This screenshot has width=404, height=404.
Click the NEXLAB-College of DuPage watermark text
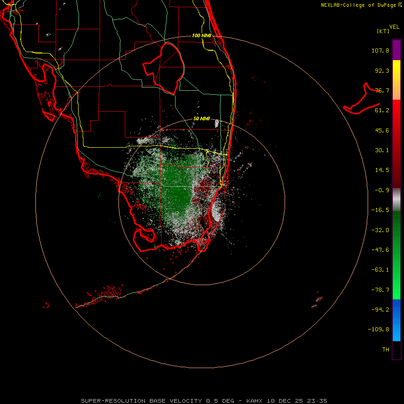pos(361,5)
